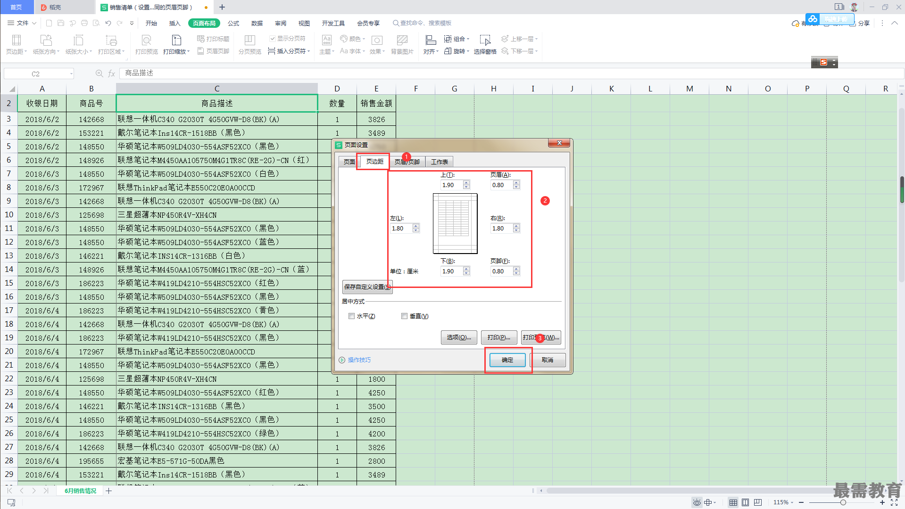Click 确定 OK button in Page Setup
The image size is (905, 509).
(x=507, y=360)
